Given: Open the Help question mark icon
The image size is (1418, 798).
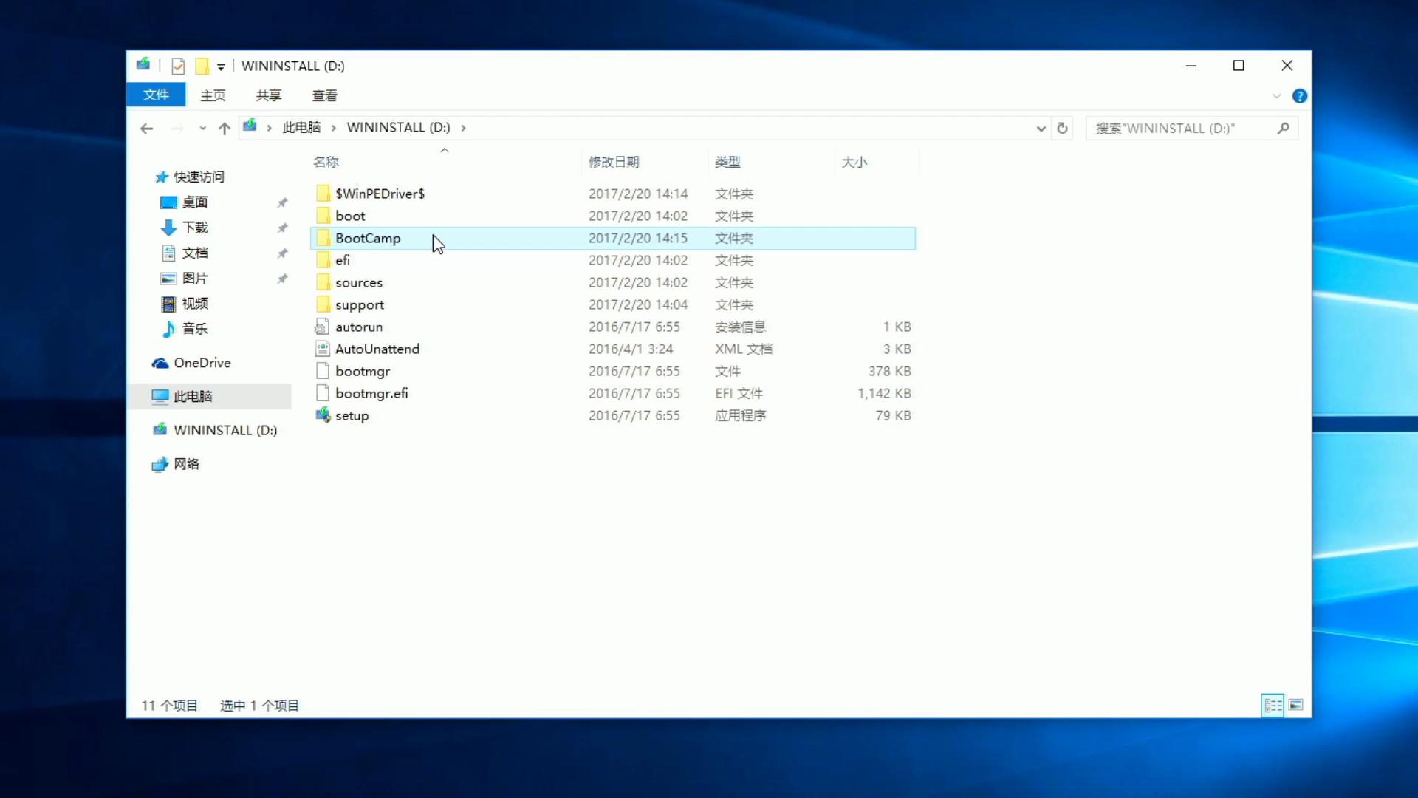Looking at the screenshot, I should pos(1299,96).
